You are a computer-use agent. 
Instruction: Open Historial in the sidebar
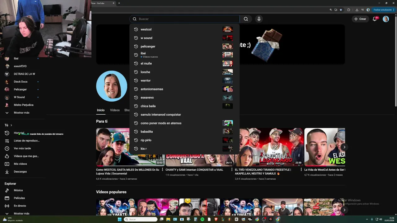tap(22, 133)
